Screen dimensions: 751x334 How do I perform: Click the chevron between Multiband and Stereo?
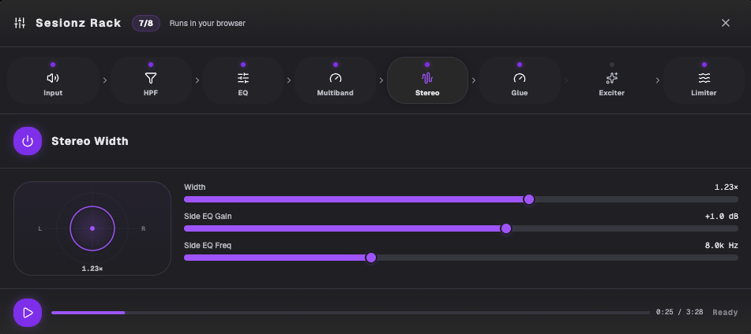(381, 80)
